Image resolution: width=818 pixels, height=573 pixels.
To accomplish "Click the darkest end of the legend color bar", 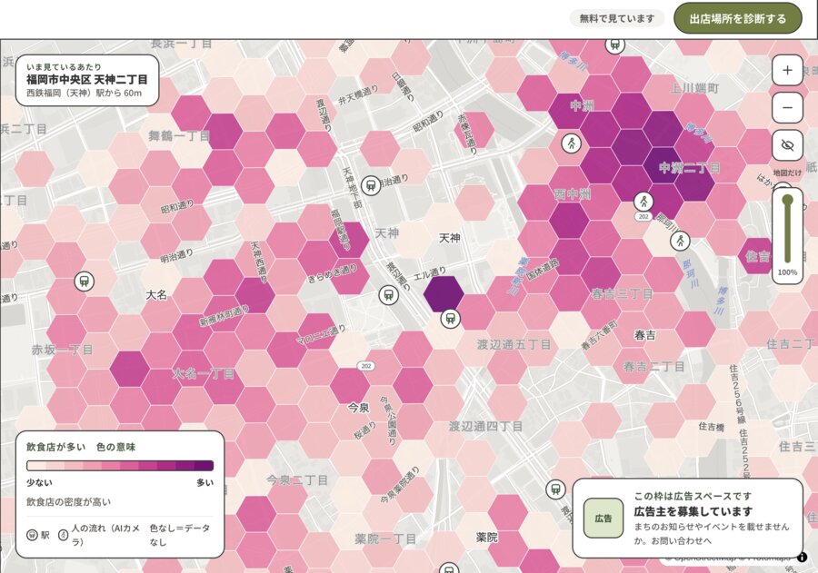I will point(204,466).
